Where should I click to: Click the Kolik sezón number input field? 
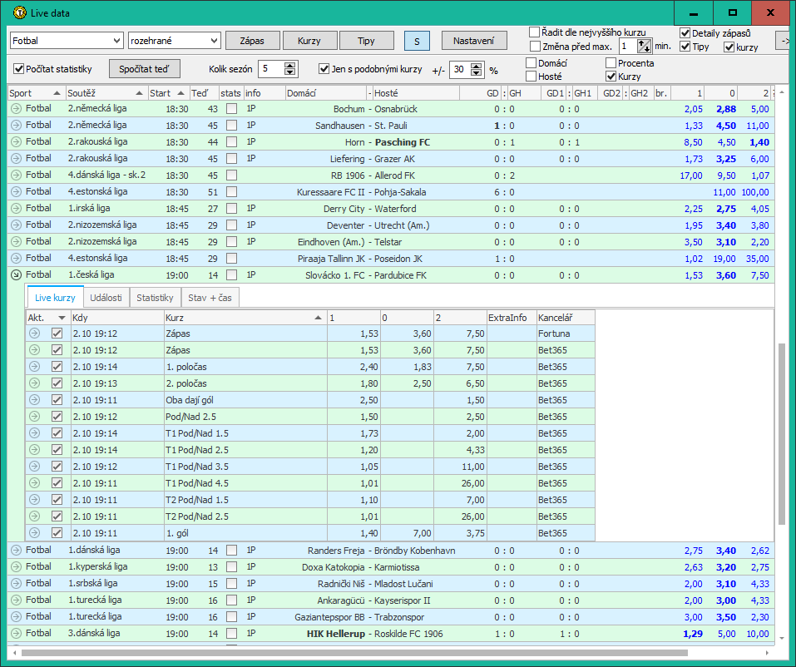tap(272, 69)
